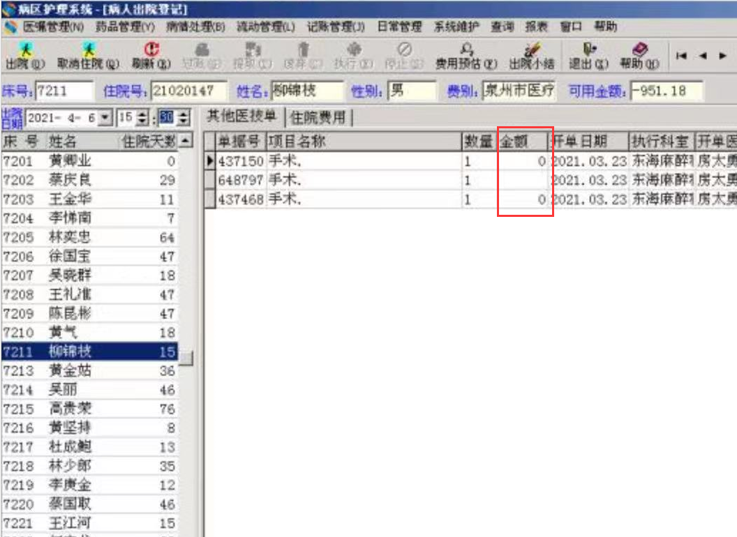Click the 床号 input field
737x537 pixels.
tap(64, 91)
